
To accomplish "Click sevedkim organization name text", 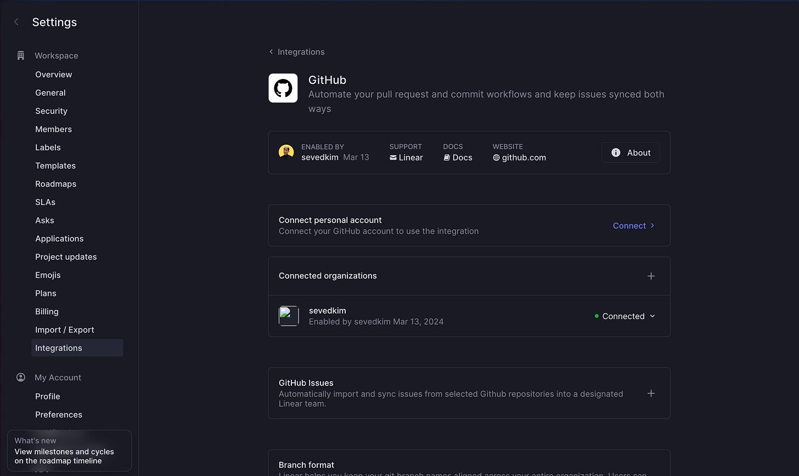I will coord(327,310).
